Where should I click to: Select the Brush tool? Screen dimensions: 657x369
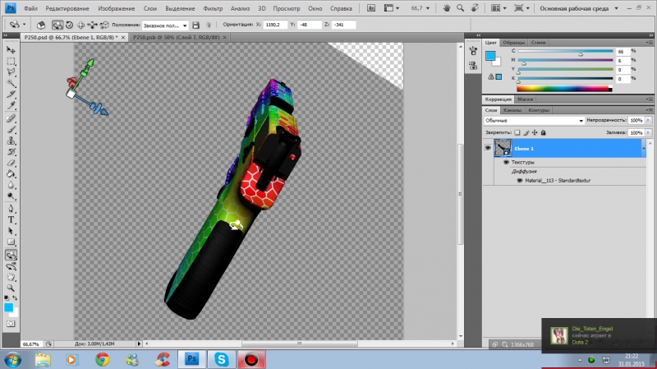click(11, 130)
